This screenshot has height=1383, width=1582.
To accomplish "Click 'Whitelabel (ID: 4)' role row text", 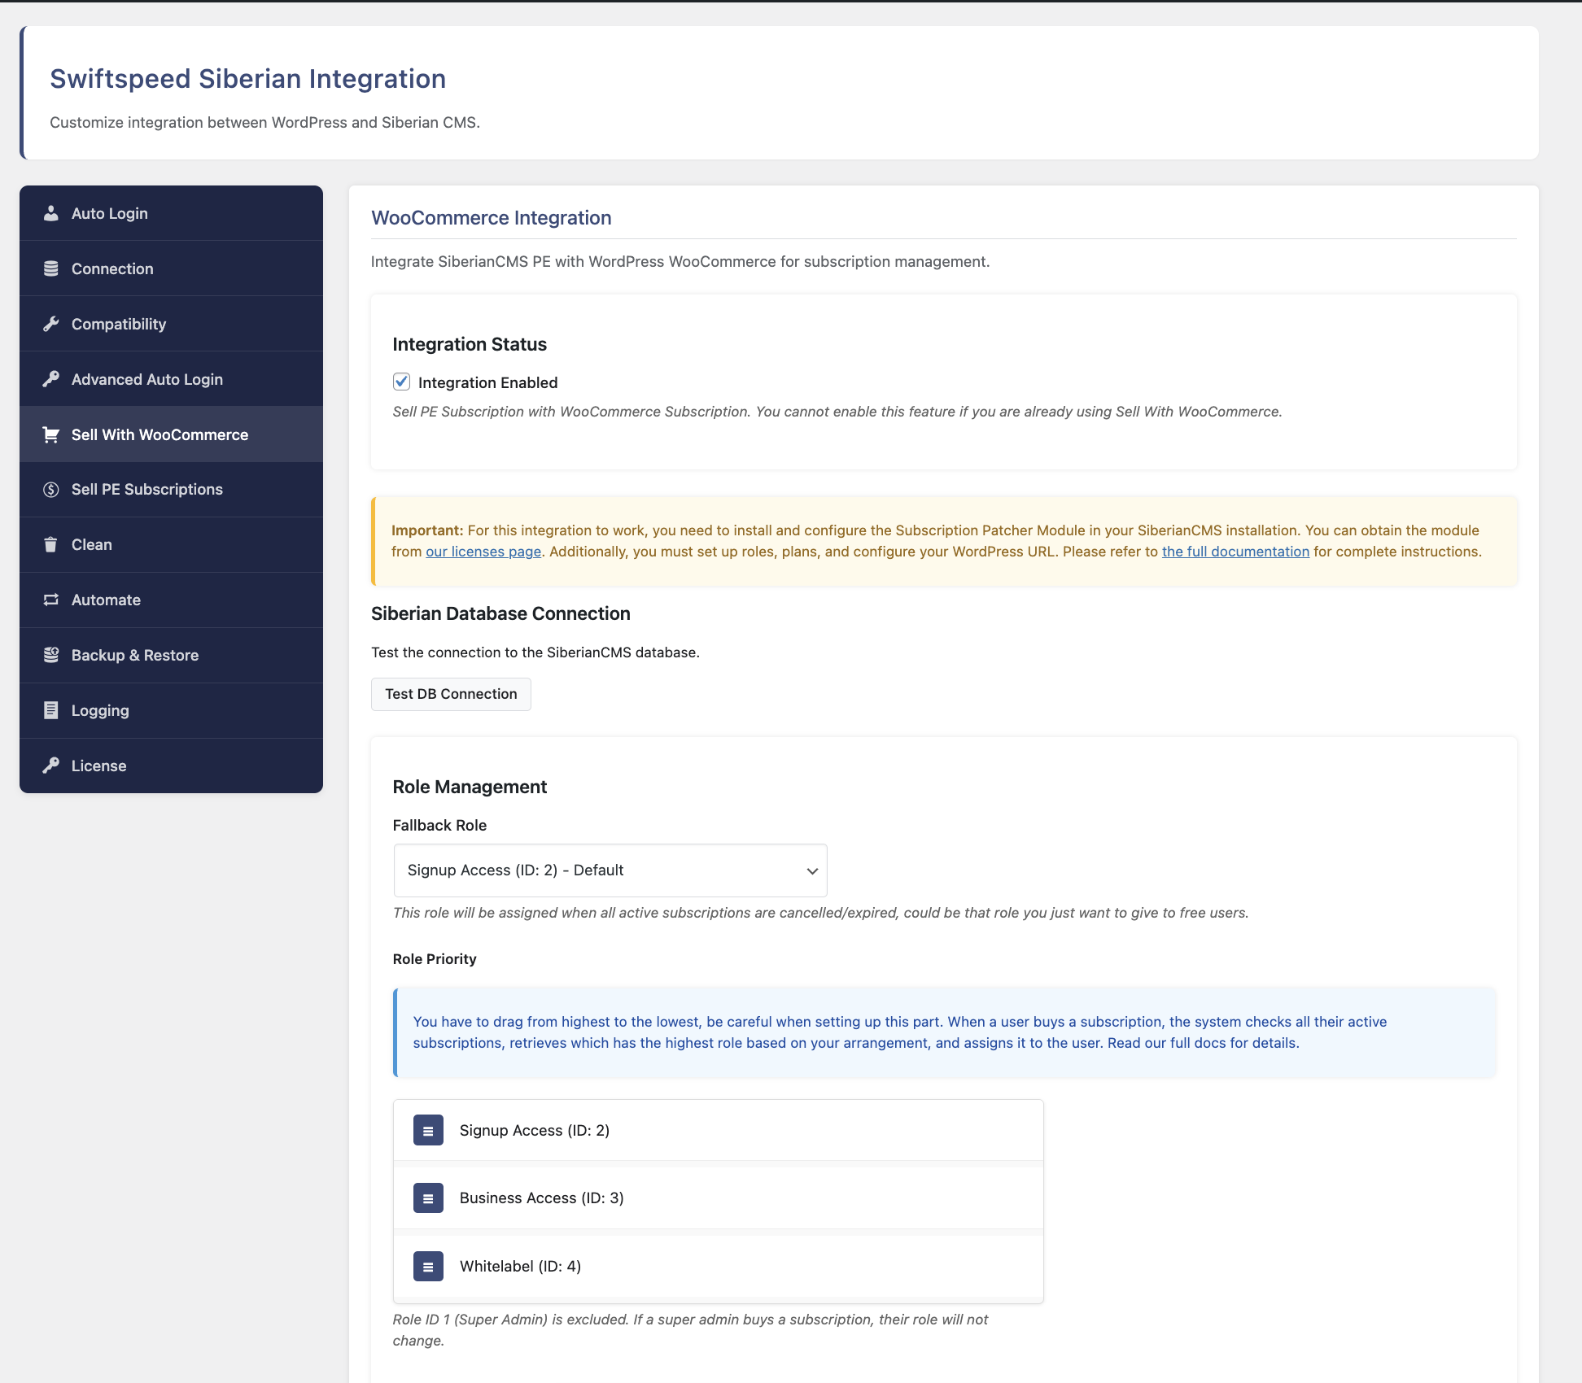I will coord(521,1267).
